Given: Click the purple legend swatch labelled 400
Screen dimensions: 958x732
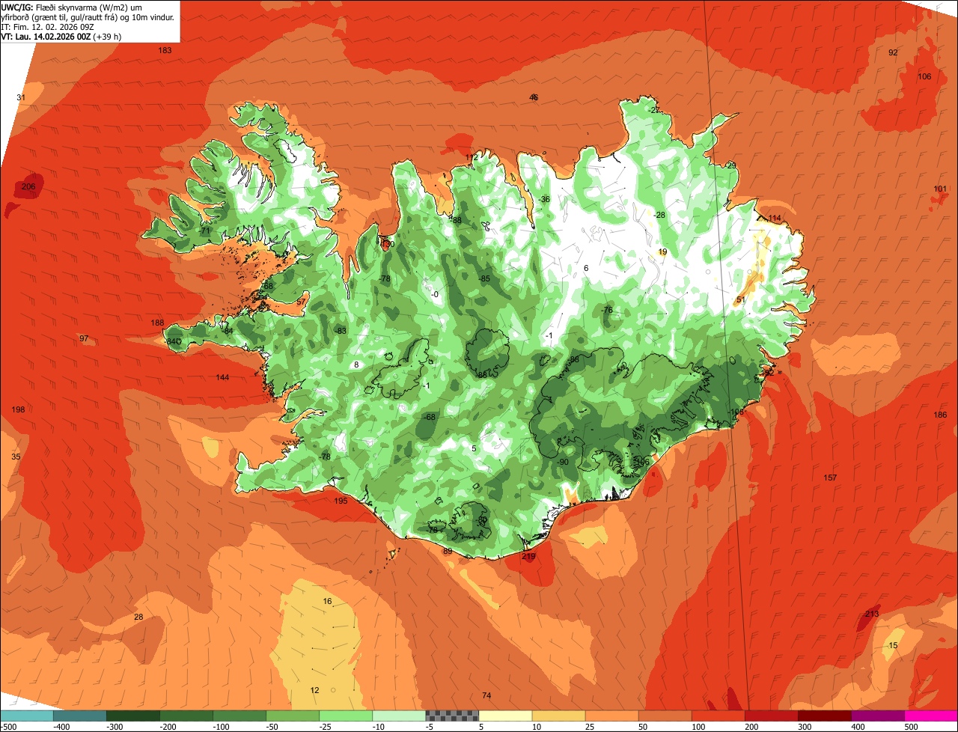Looking at the screenshot, I should 878,716.
